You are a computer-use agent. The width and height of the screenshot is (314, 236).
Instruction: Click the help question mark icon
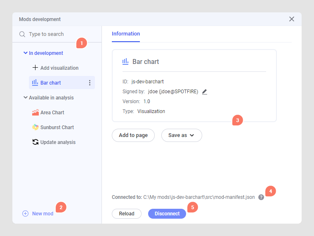point(261,197)
